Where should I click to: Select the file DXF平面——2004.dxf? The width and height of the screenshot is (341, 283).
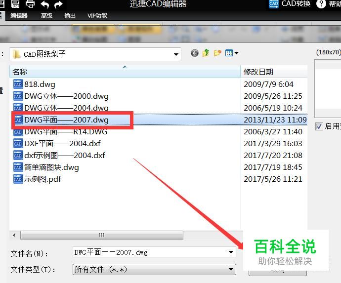click(62, 143)
